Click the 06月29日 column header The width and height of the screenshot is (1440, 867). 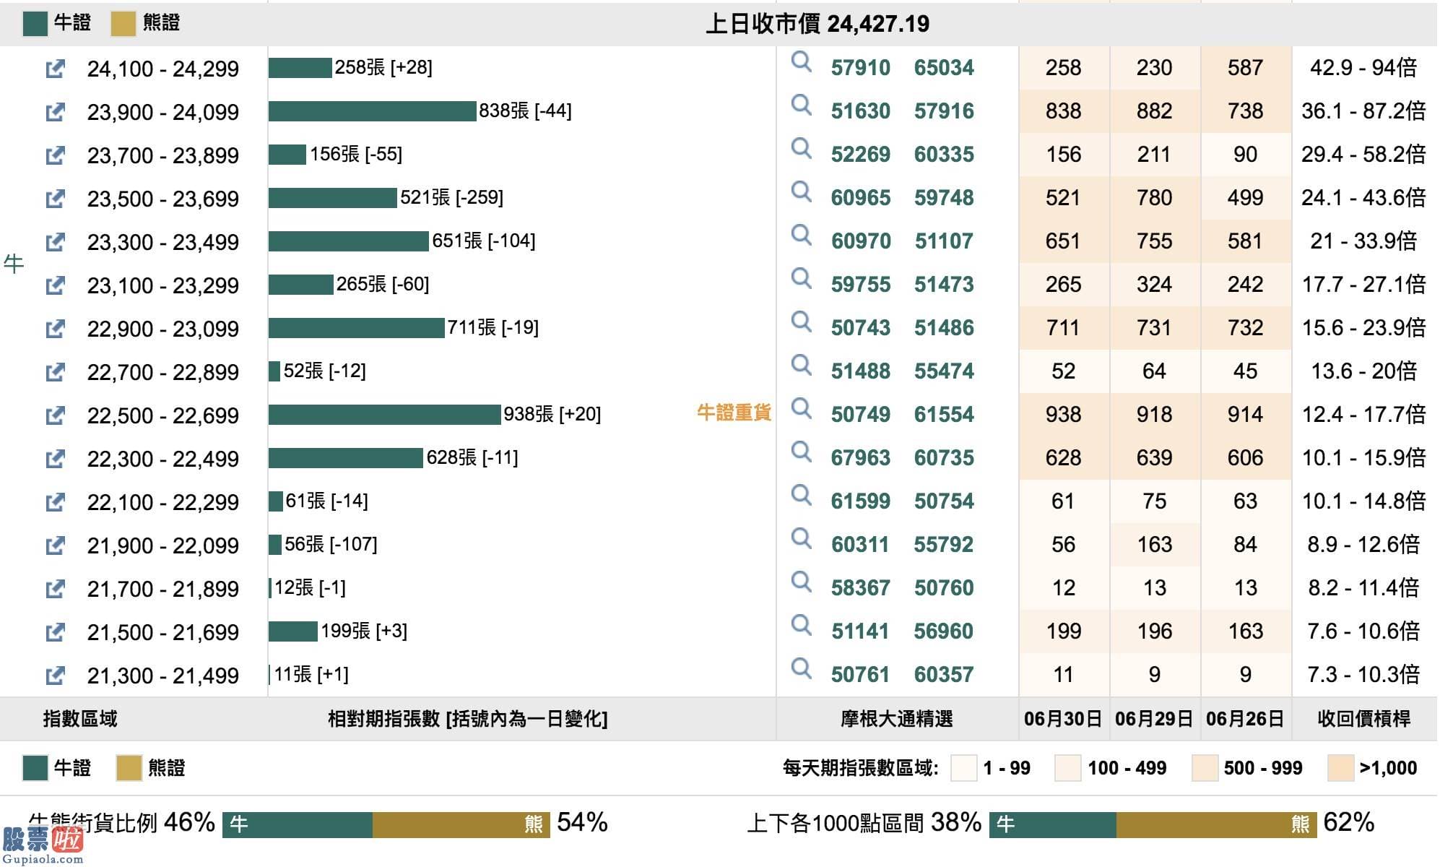pyautogui.click(x=1154, y=719)
